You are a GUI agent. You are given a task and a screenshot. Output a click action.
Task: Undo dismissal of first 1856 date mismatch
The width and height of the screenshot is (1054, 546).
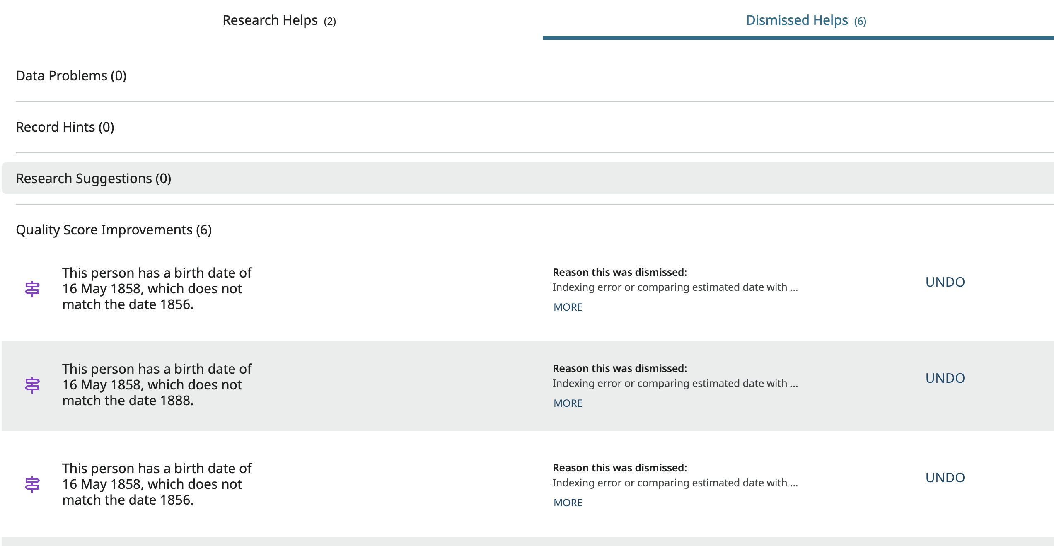[x=945, y=282]
